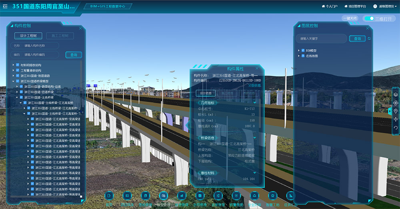This screenshot has height=209, width=400.
Task: Select 设计信息 tab in 构件属性 panel
Action: [206, 93]
